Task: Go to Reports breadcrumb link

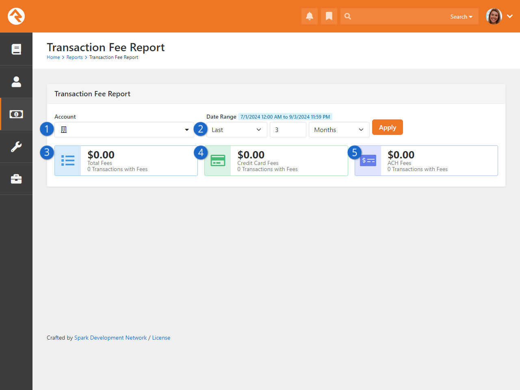Action: coord(74,57)
